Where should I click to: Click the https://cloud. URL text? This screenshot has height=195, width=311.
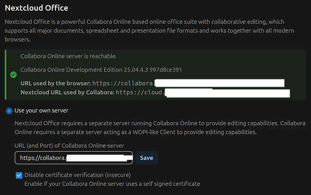pyautogui.click(x=141, y=93)
